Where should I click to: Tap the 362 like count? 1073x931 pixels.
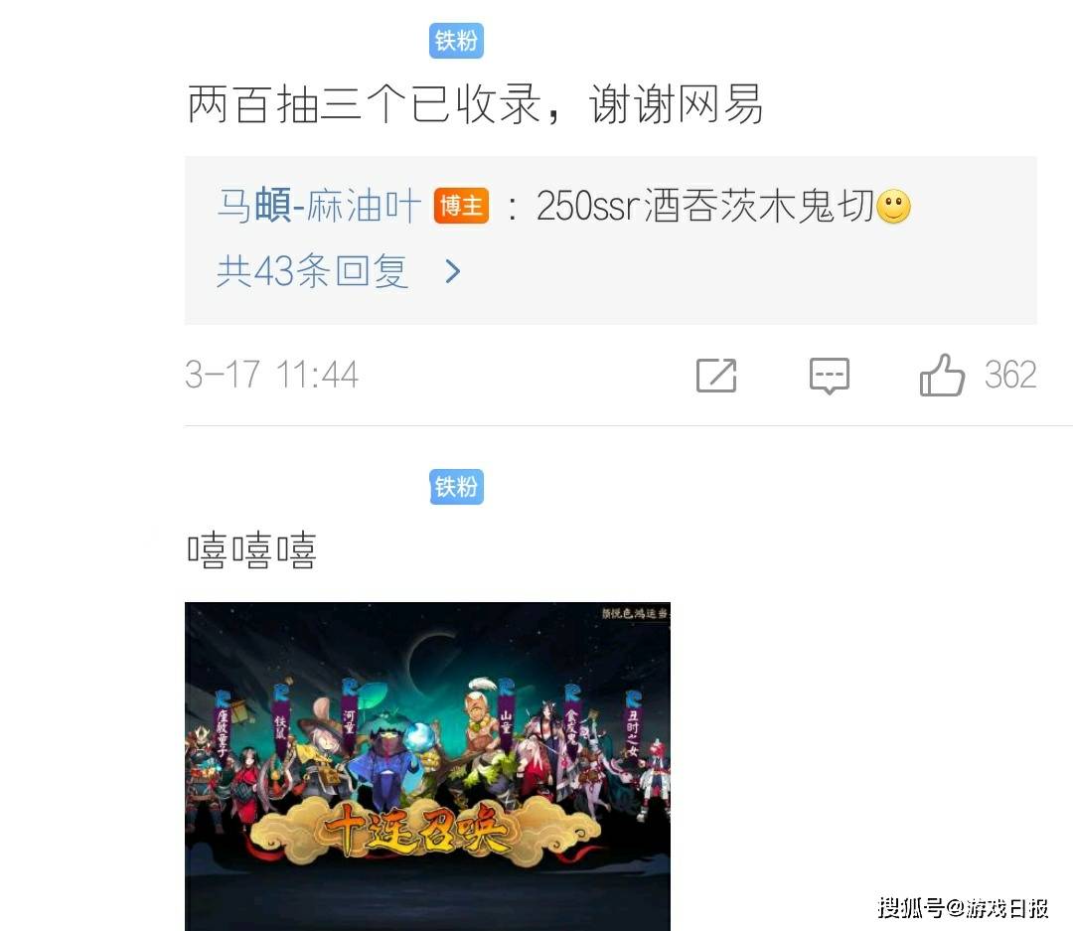point(1010,376)
